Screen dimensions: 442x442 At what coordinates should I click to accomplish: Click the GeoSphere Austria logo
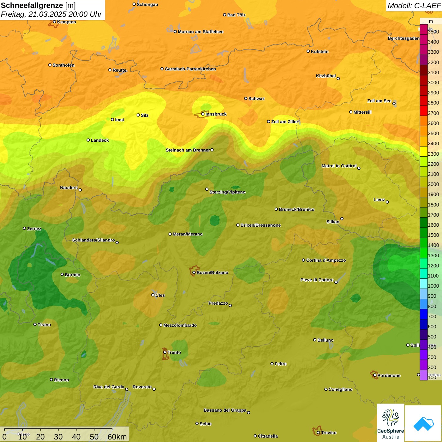[391, 422]
